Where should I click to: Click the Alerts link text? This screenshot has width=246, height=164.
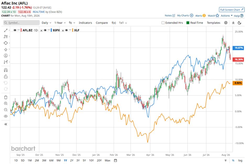[x=199, y=15]
